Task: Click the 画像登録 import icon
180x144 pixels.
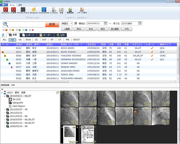Action: (70, 10)
